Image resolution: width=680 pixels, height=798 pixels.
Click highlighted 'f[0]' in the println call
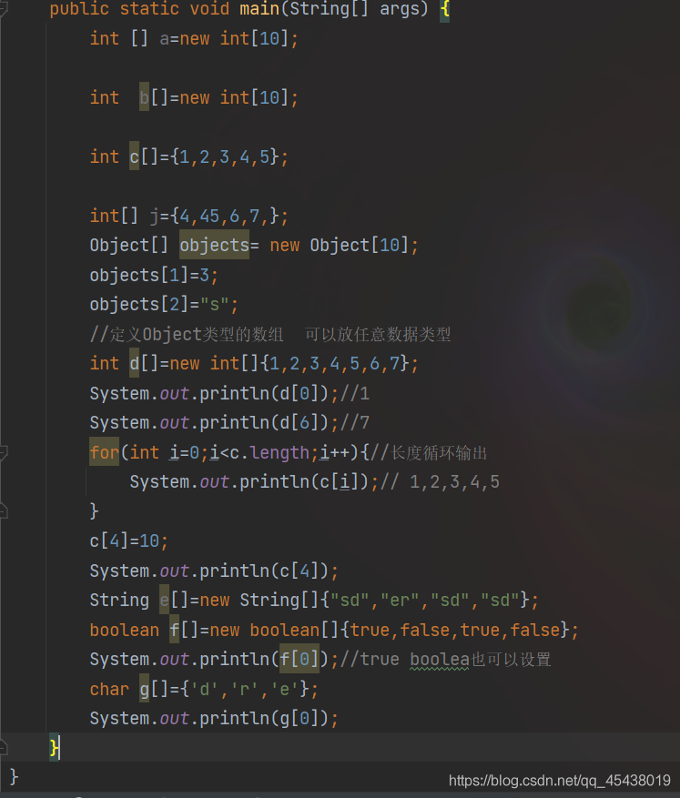coord(299,659)
